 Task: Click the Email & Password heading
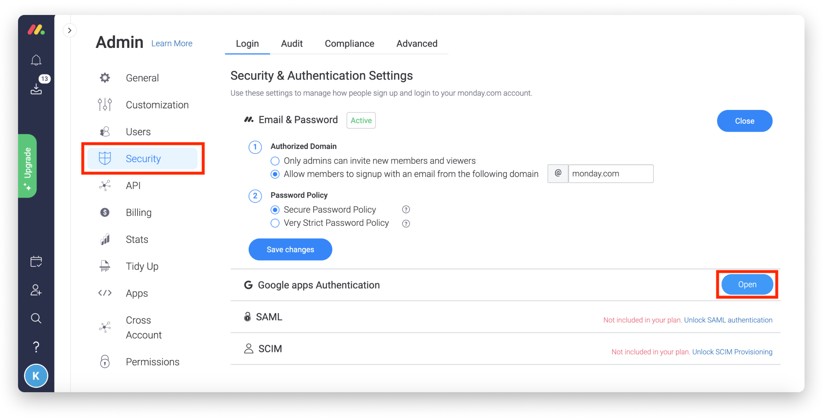pos(298,120)
